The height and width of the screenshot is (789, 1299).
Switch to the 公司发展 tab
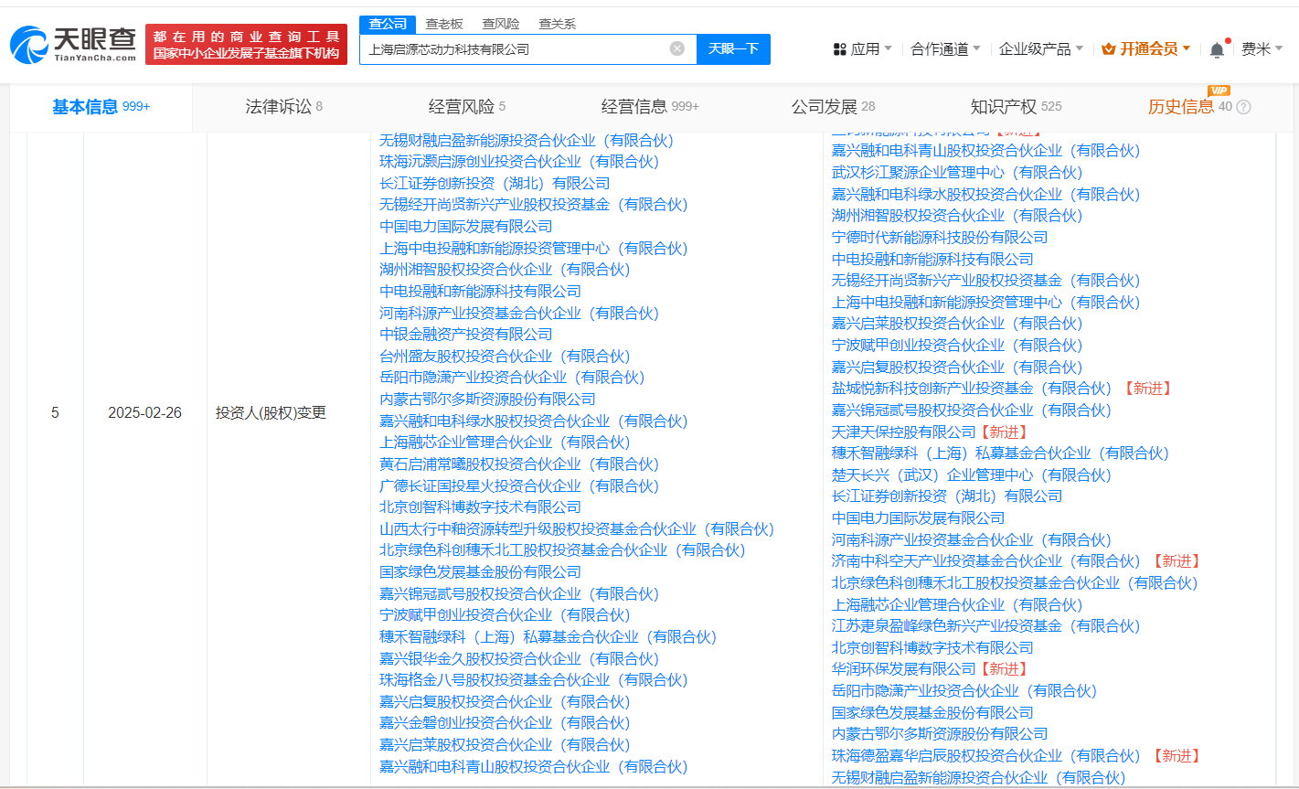tap(832, 107)
